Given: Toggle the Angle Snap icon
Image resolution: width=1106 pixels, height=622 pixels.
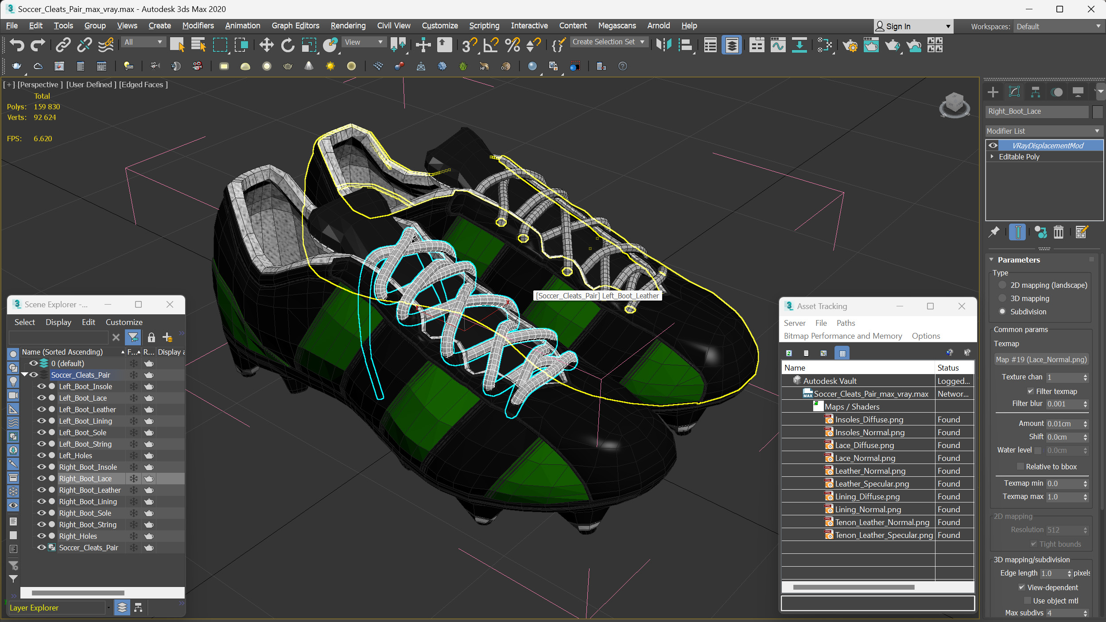Looking at the screenshot, I should pos(491,45).
